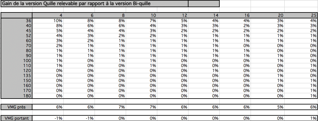
Task: Click row header 100
Action: click(17, 60)
